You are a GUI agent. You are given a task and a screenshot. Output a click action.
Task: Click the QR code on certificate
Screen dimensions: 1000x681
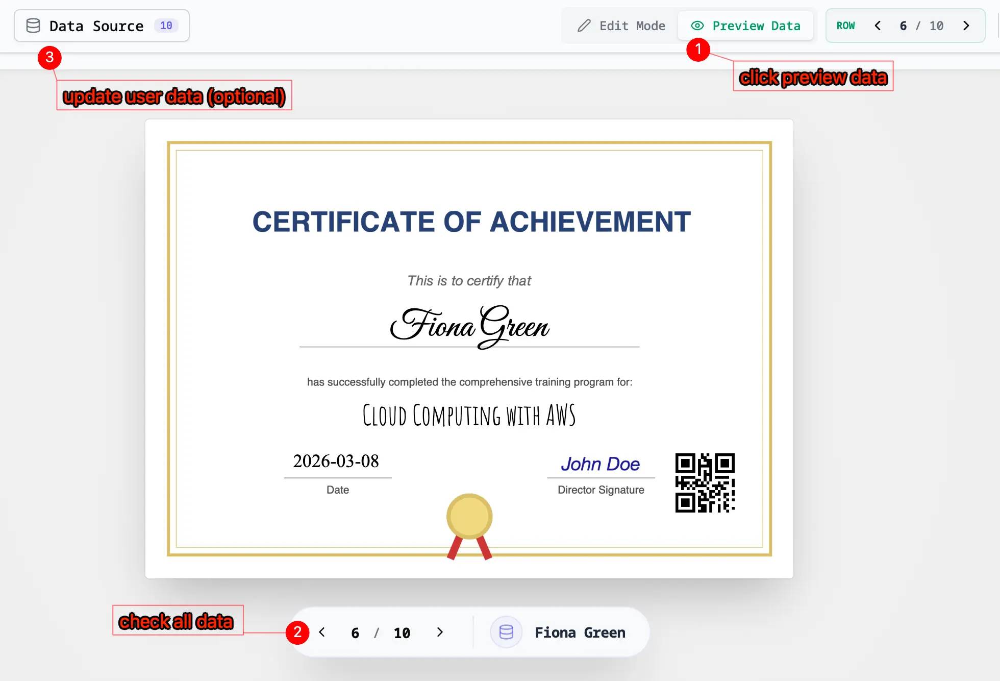pos(705,483)
